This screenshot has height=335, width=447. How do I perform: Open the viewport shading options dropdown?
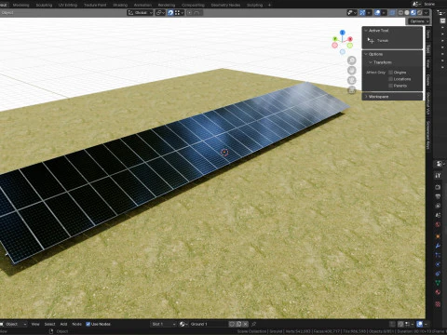click(427, 13)
